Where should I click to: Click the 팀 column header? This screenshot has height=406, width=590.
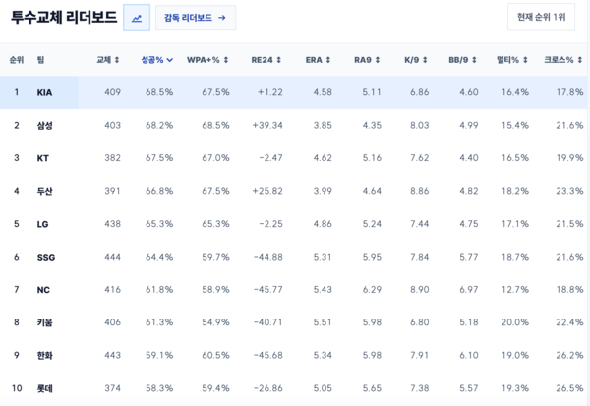(x=40, y=60)
